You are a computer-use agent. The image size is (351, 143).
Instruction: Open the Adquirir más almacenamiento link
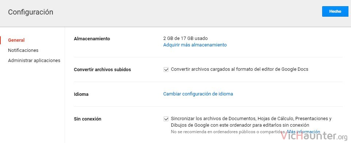coord(195,45)
